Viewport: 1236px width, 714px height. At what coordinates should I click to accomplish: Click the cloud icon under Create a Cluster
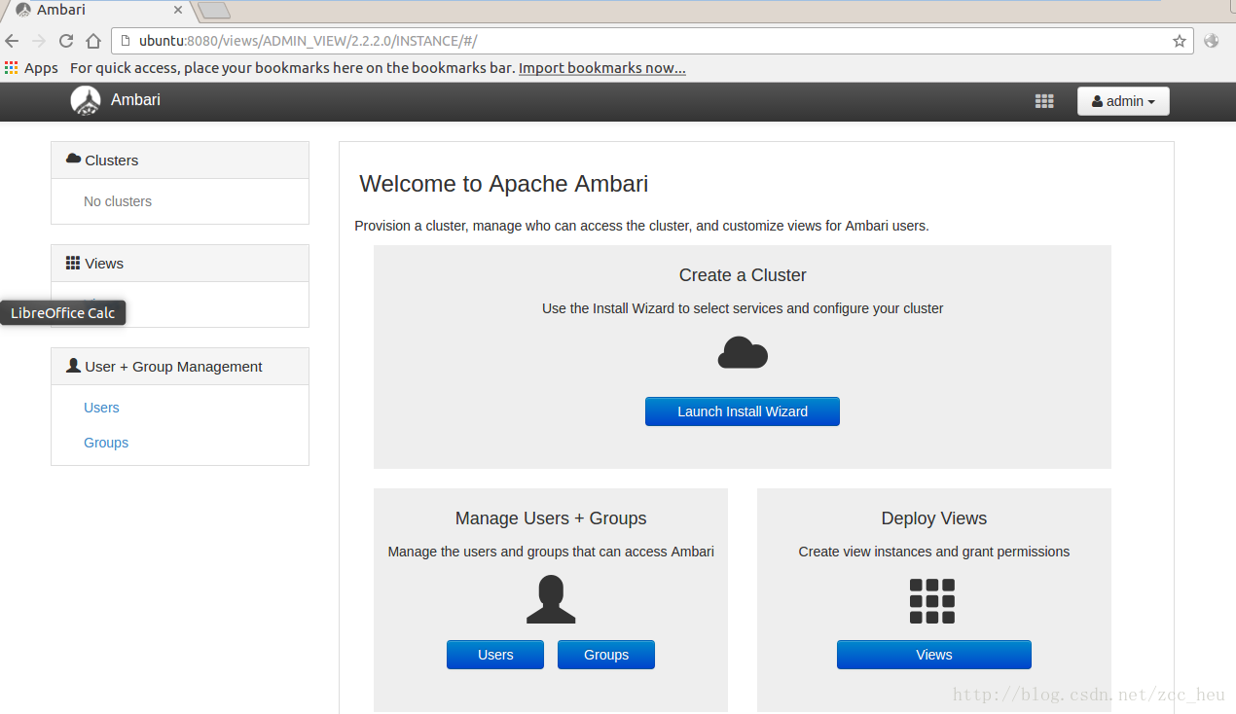(x=743, y=352)
